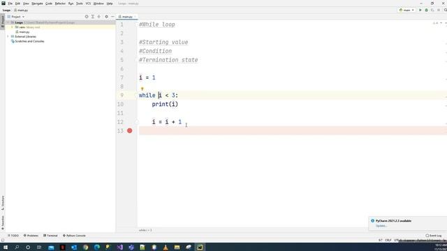Open the Terminal tool window
447x251 pixels.
50,236
